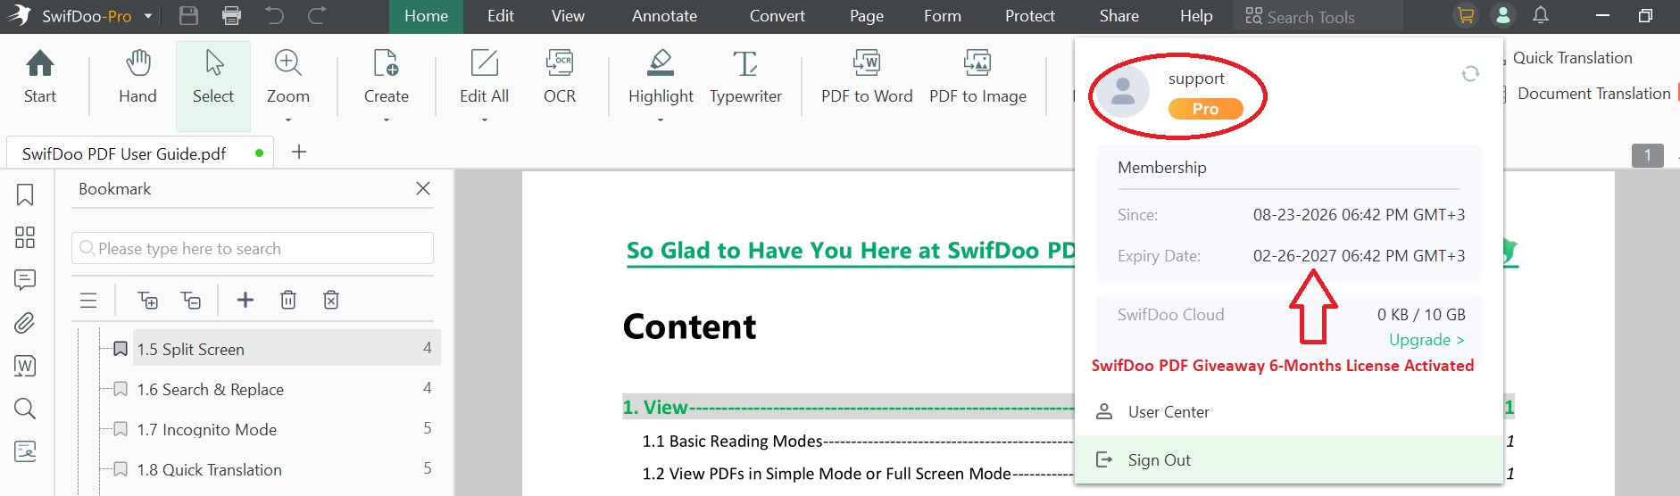The image size is (1680, 496).
Task: Open the Annotate tab
Action: click(665, 16)
